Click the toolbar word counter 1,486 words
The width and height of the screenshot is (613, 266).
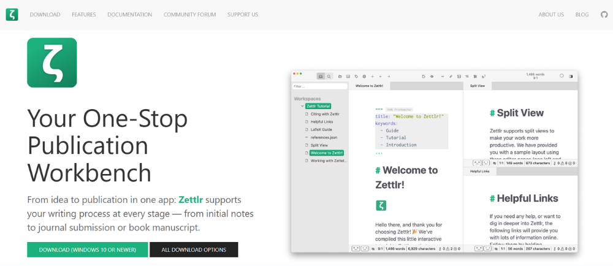pyautogui.click(x=535, y=74)
